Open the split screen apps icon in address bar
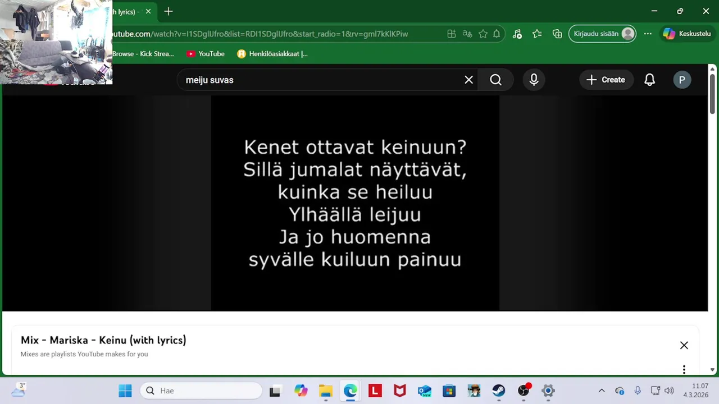This screenshot has width=719, height=404. [451, 34]
